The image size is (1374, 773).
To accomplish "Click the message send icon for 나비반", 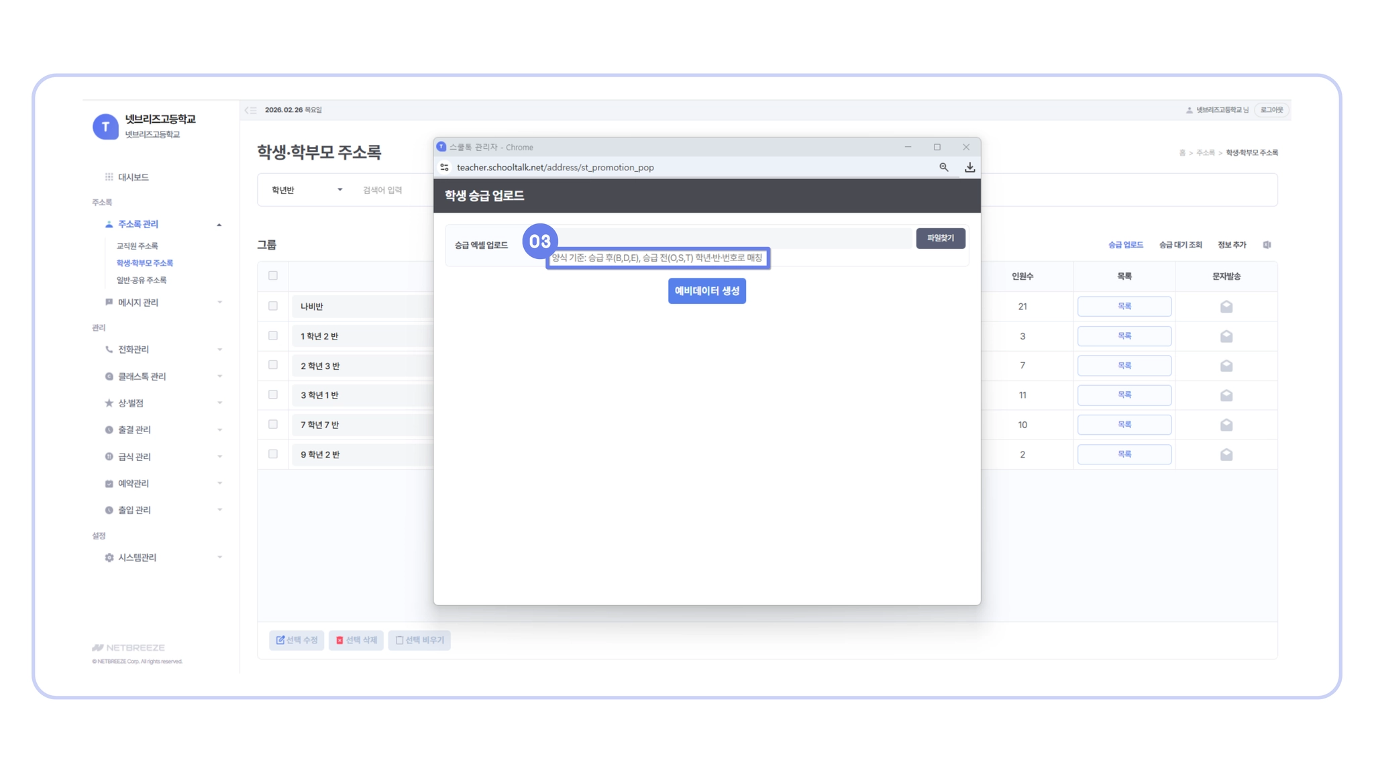I will [x=1226, y=307].
